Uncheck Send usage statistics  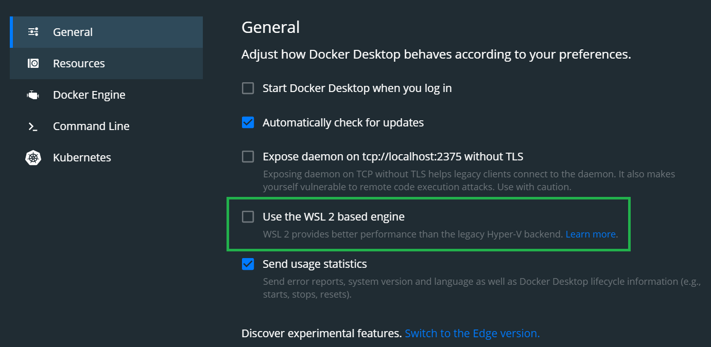(x=248, y=264)
